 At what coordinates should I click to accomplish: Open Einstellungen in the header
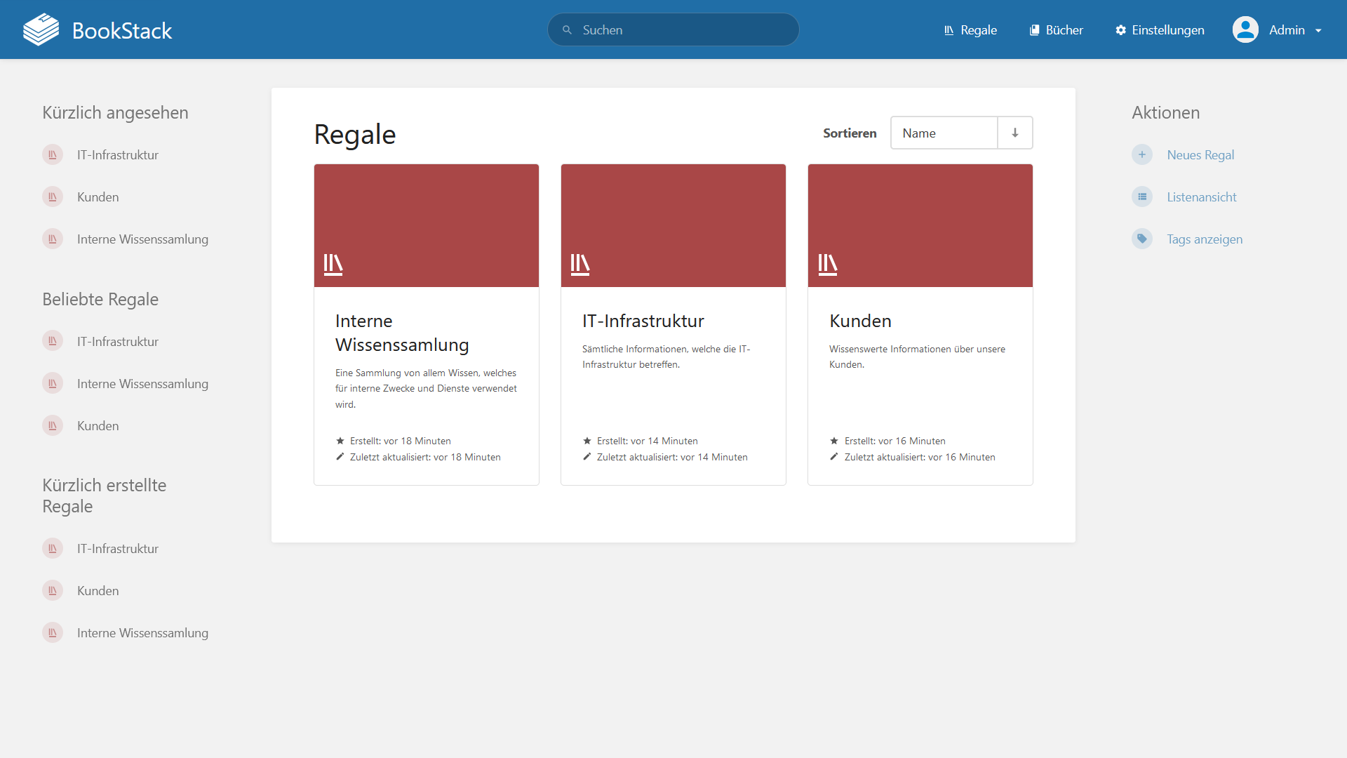1160,30
